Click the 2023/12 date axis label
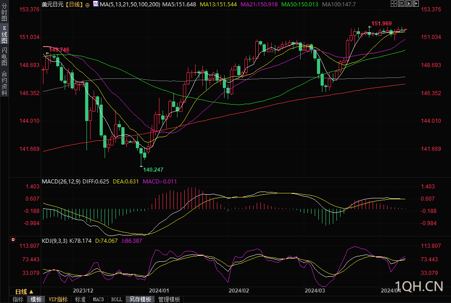The image size is (451, 303). click(x=83, y=291)
